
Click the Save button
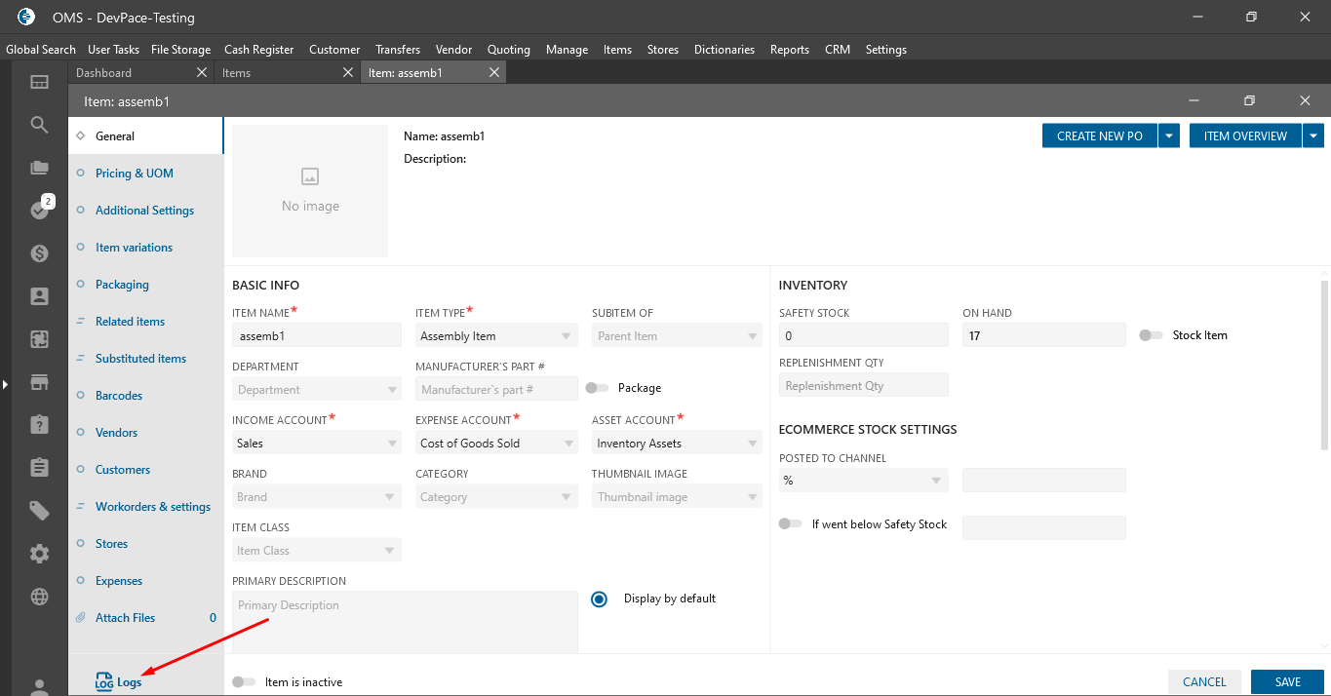(1287, 682)
